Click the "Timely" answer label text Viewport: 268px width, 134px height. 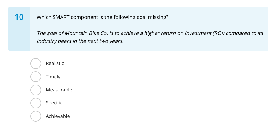coord(53,77)
